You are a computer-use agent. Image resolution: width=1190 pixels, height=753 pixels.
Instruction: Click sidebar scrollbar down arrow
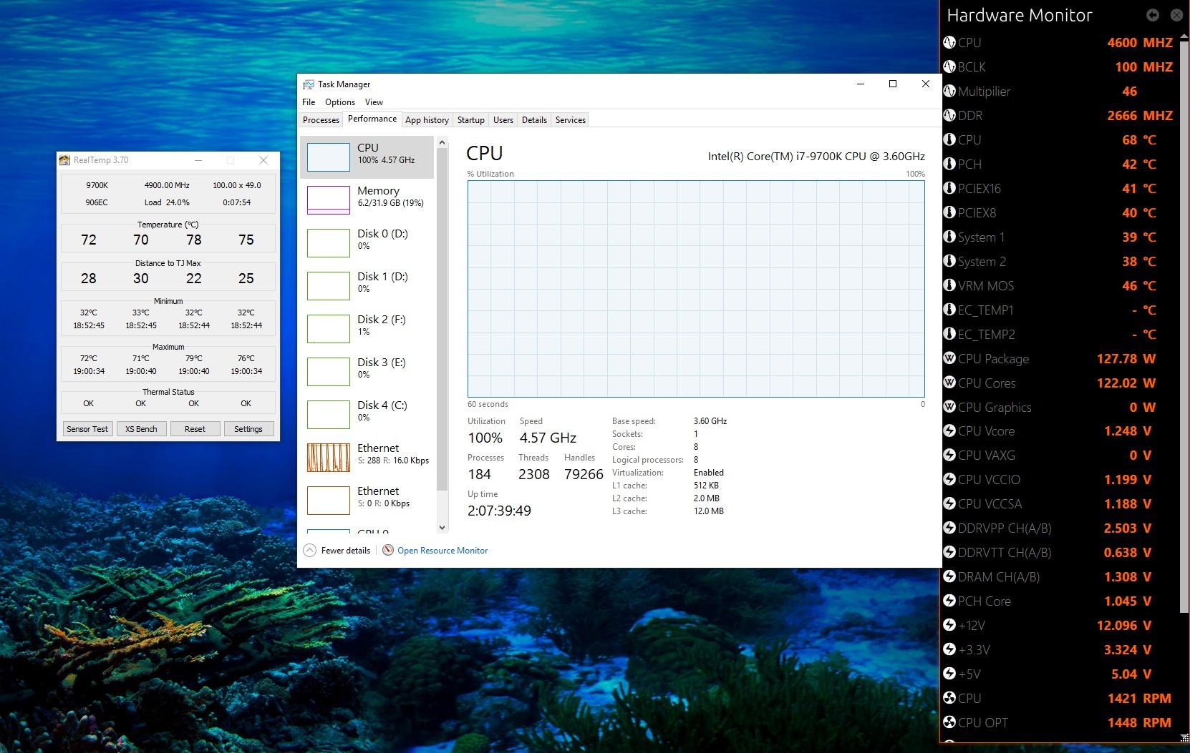coord(442,527)
